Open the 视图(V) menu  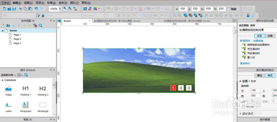click(x=28, y=3)
